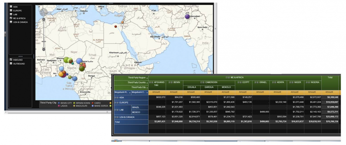Screen dimensions: 346x145
Task: Click the purple bubble near Islamabad
Action: point(188,16)
